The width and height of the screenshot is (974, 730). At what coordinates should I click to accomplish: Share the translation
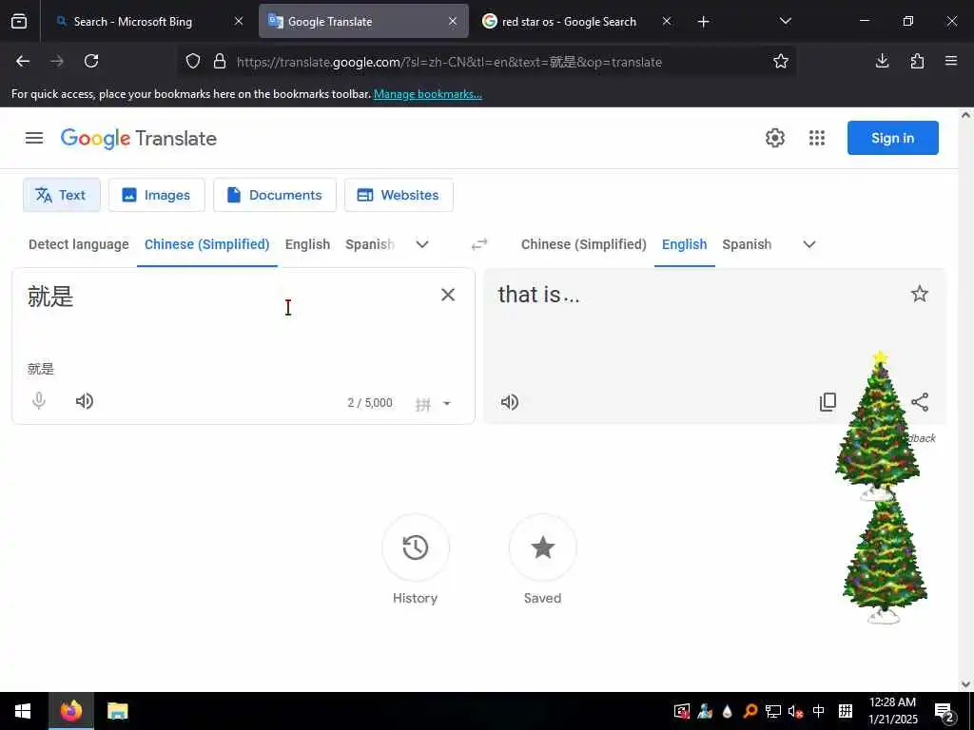[920, 402]
